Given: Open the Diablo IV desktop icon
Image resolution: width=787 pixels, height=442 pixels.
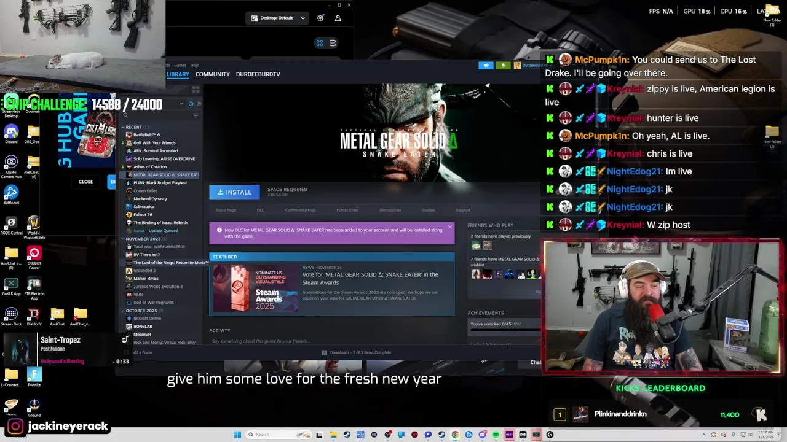Looking at the screenshot, I should point(34,317).
